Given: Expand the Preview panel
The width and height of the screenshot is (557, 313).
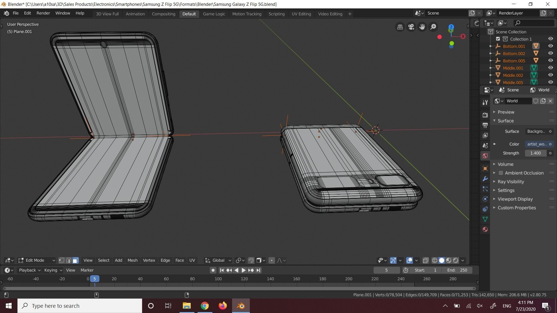Looking at the screenshot, I should (506, 112).
